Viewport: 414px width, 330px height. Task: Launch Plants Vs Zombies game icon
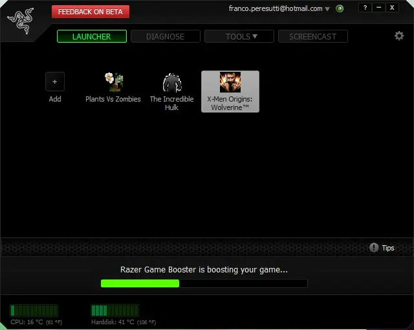click(x=114, y=82)
